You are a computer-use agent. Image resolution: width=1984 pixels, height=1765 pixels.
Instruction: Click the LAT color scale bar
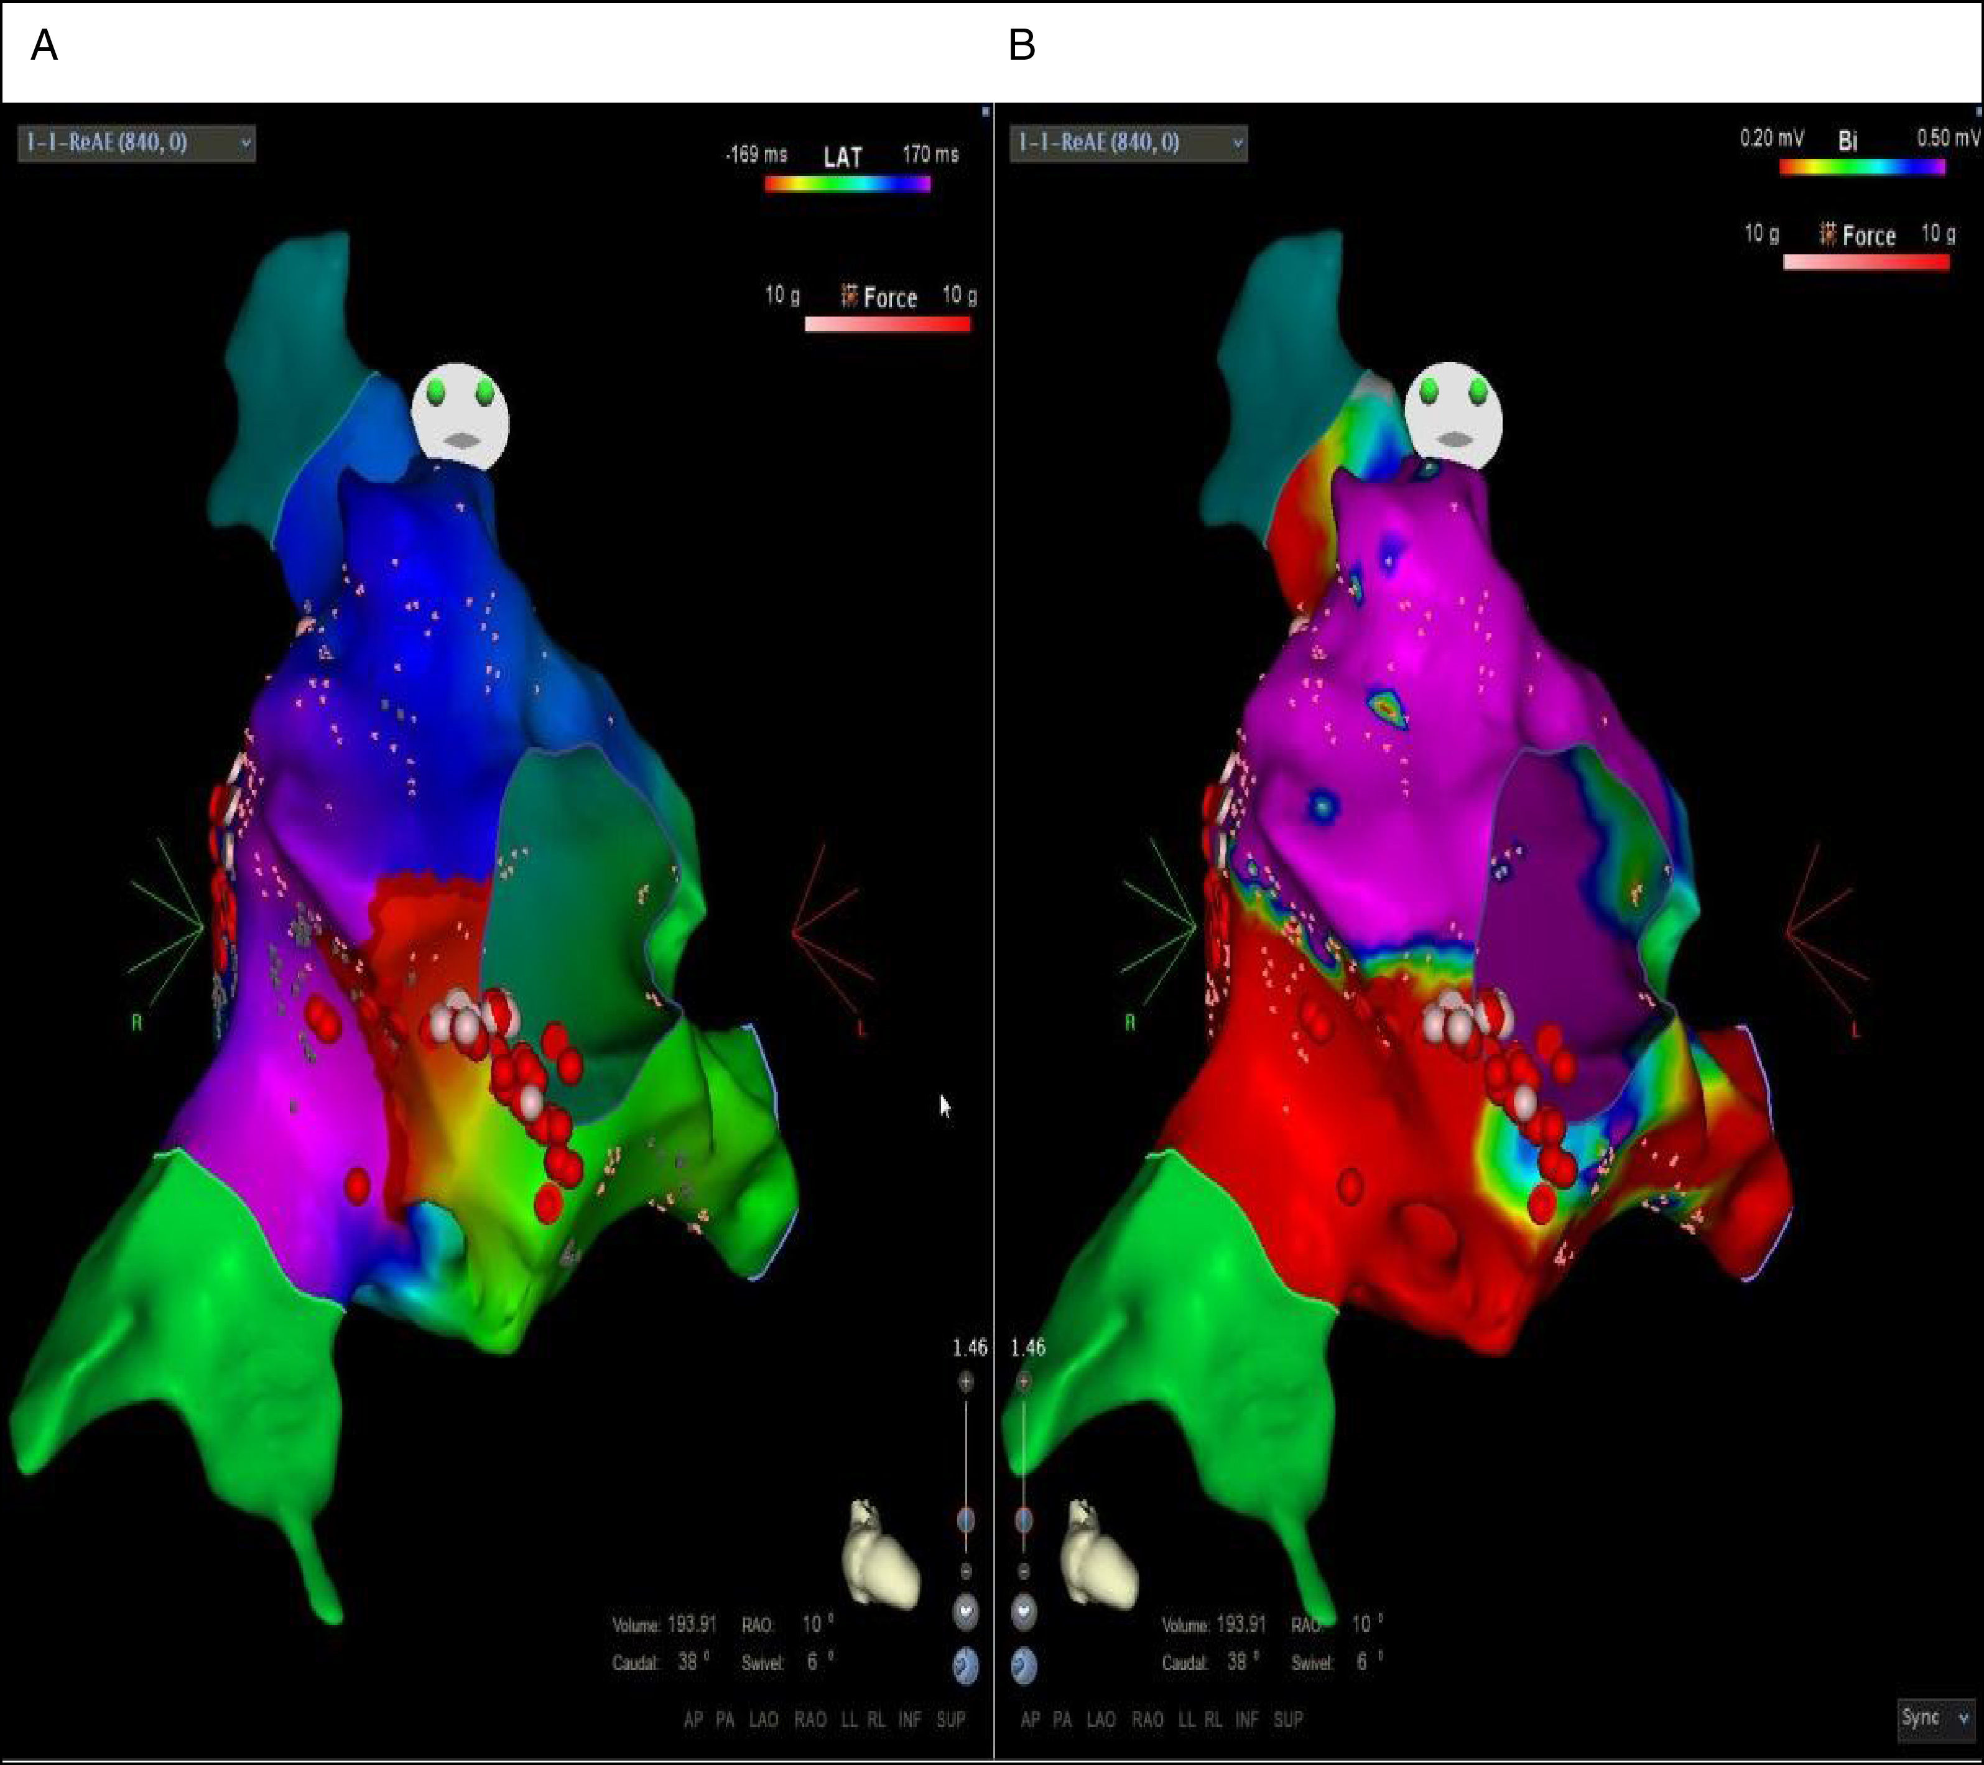[x=847, y=183]
